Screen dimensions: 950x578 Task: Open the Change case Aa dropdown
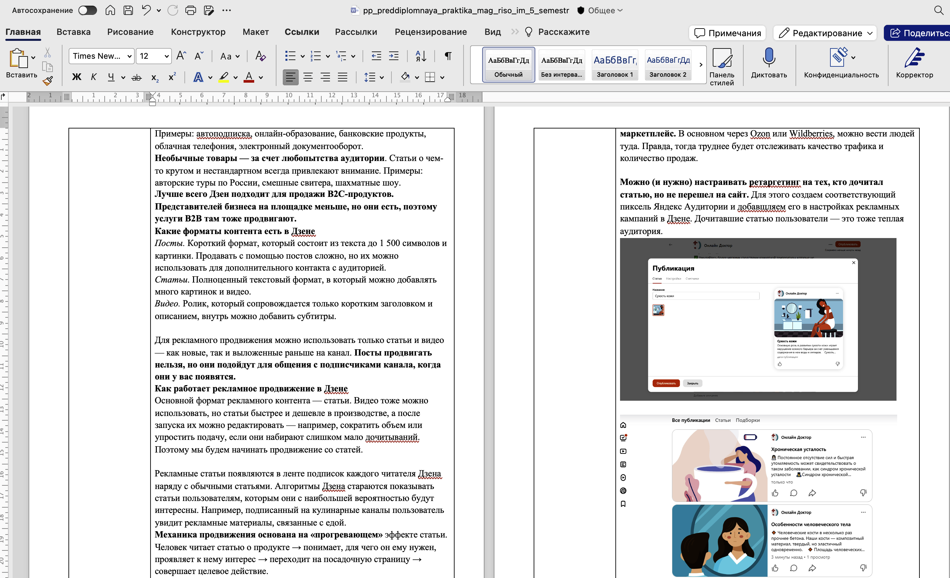(x=230, y=56)
